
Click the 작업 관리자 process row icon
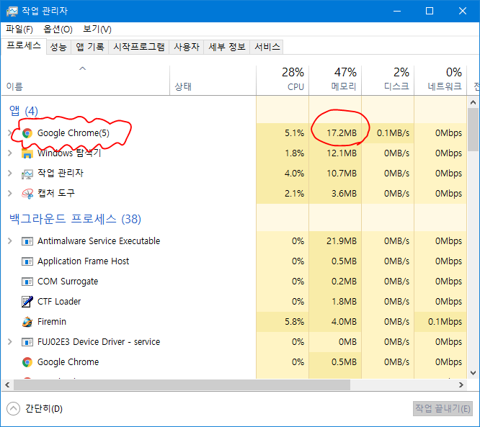click(x=27, y=174)
